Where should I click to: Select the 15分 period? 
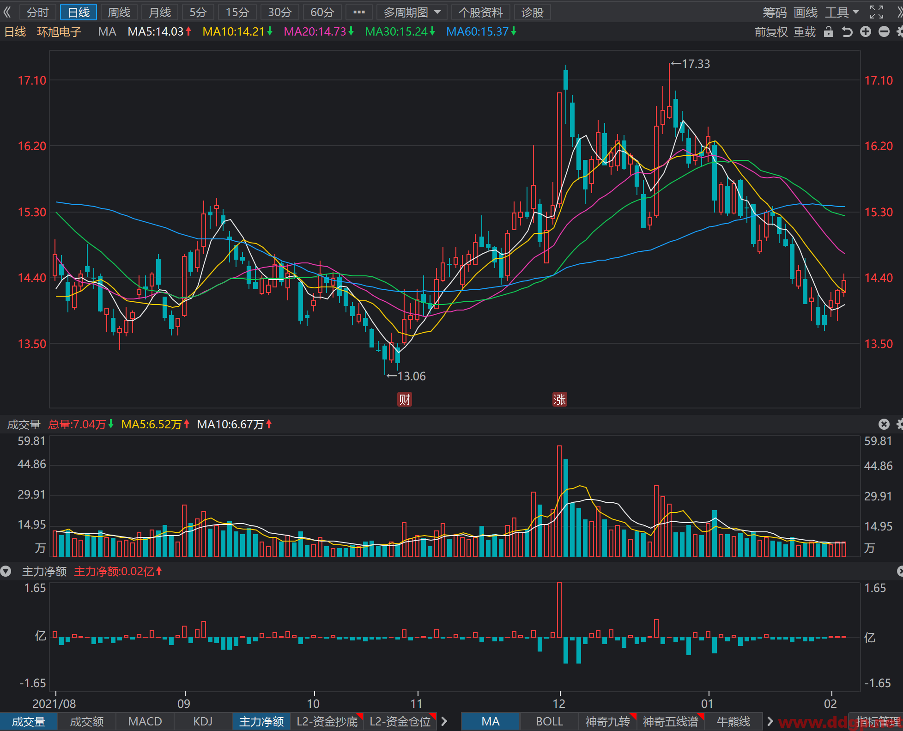point(237,12)
